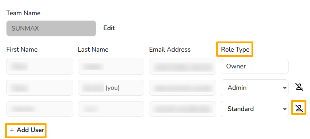Open the Standard role type dropdown
Screen dimensions: 310x139
(255, 109)
